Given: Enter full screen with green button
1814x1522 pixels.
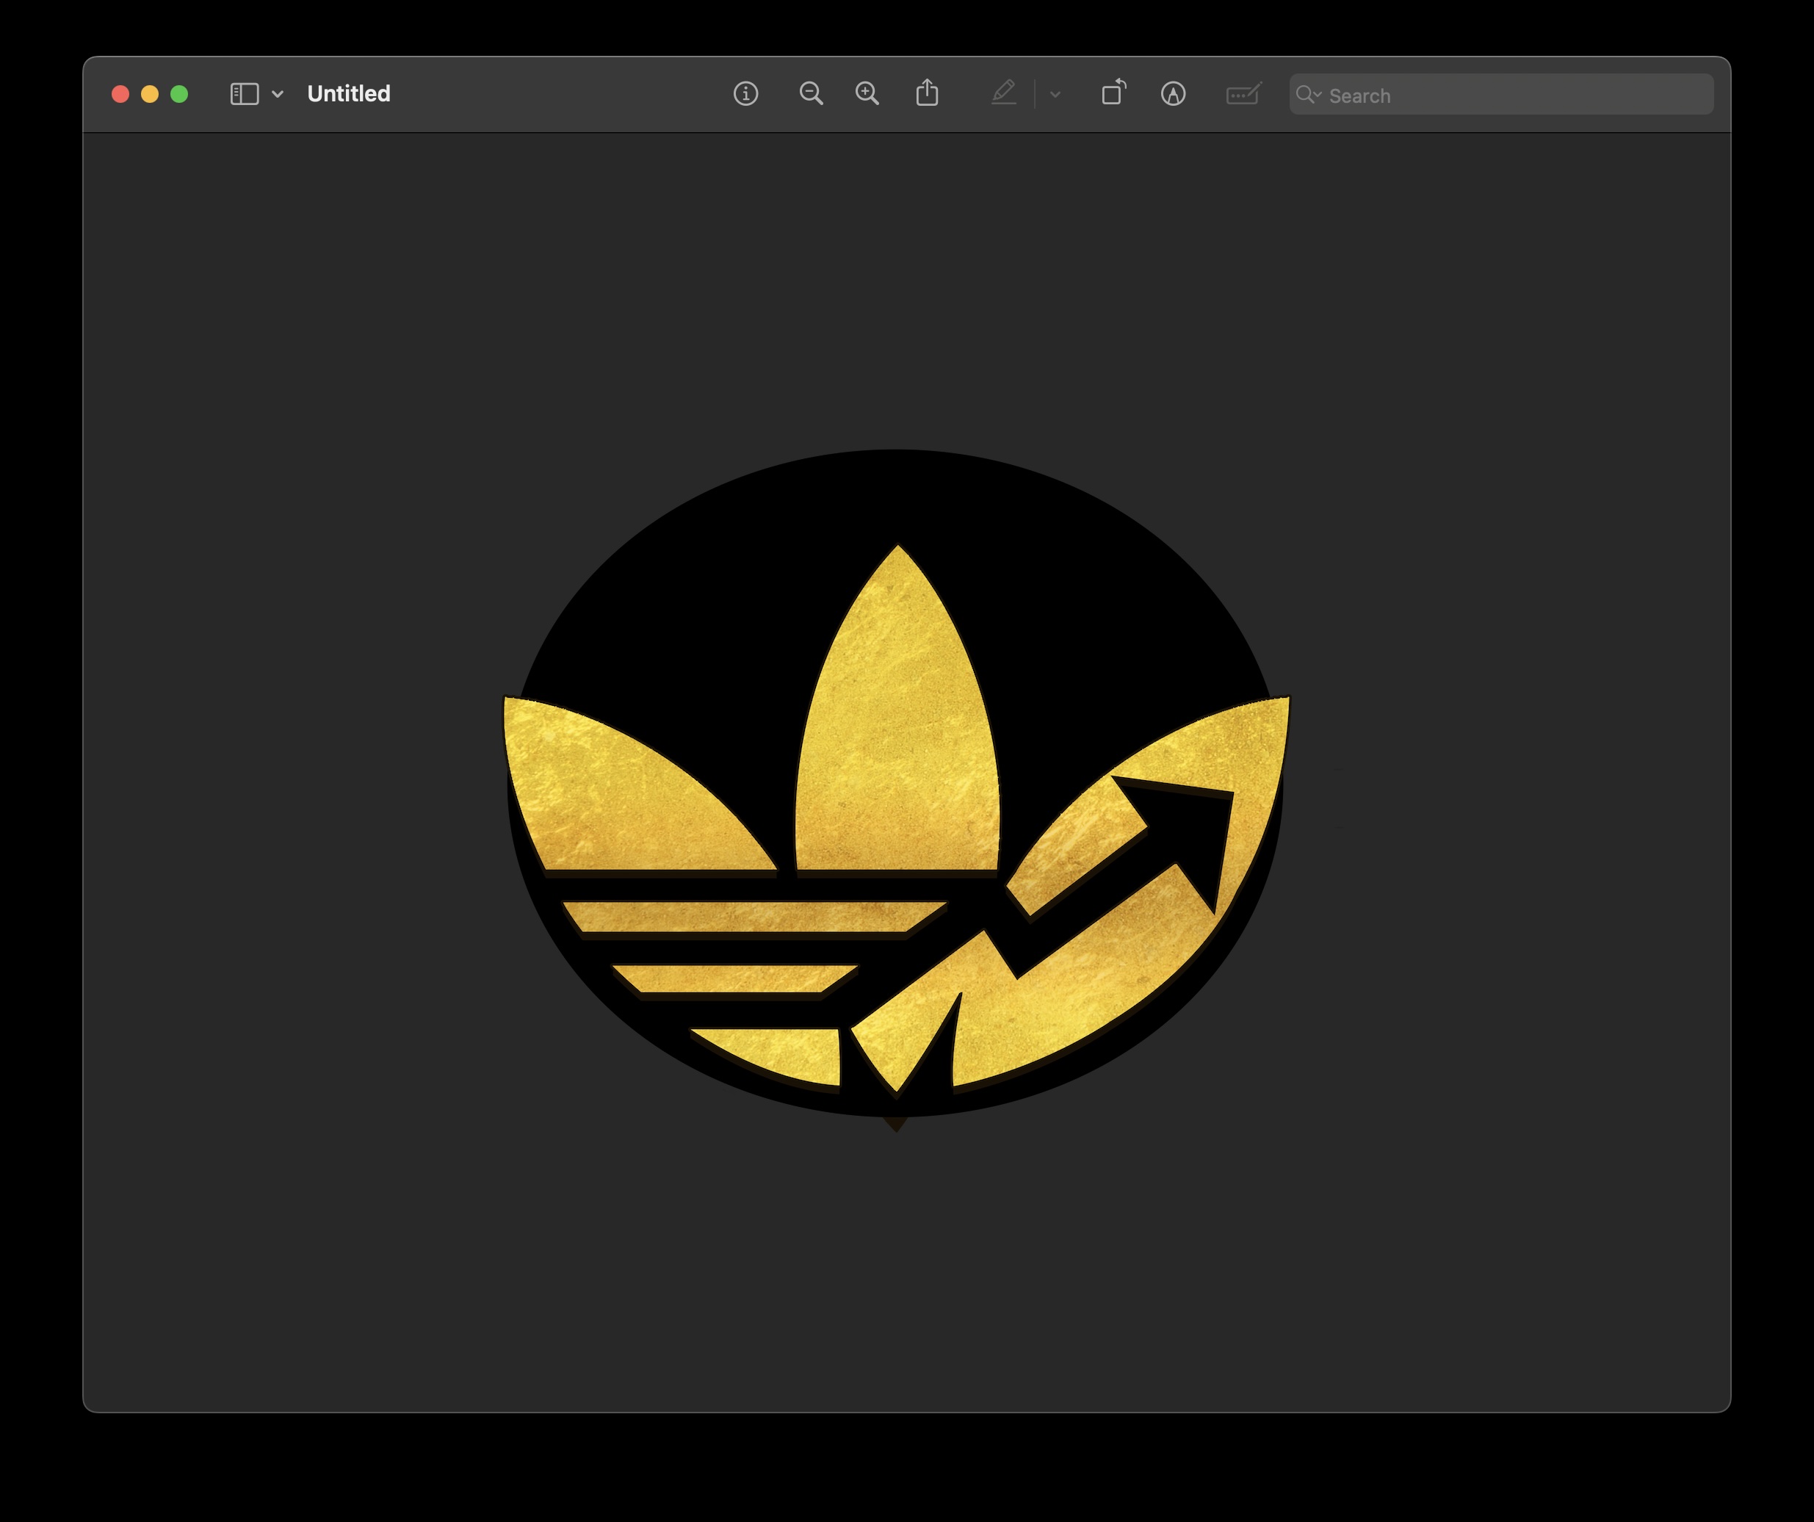Looking at the screenshot, I should tap(180, 94).
